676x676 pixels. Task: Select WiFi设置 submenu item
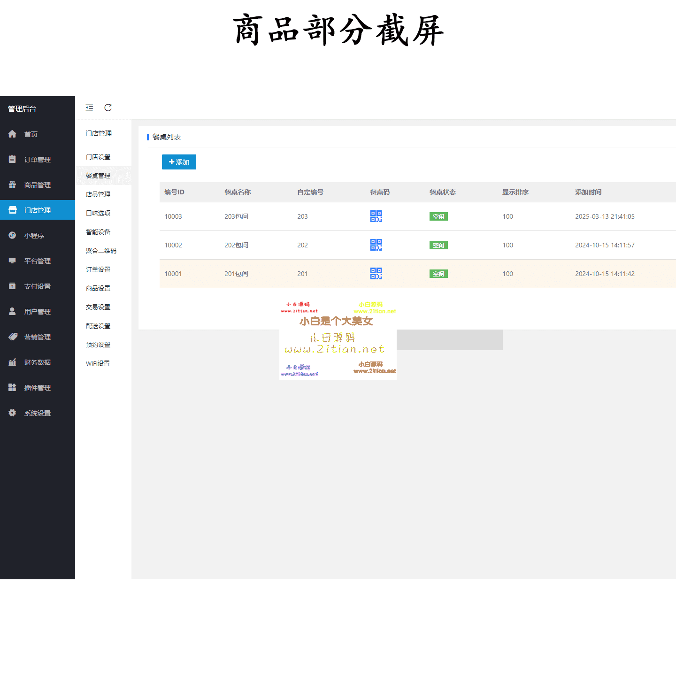98,363
